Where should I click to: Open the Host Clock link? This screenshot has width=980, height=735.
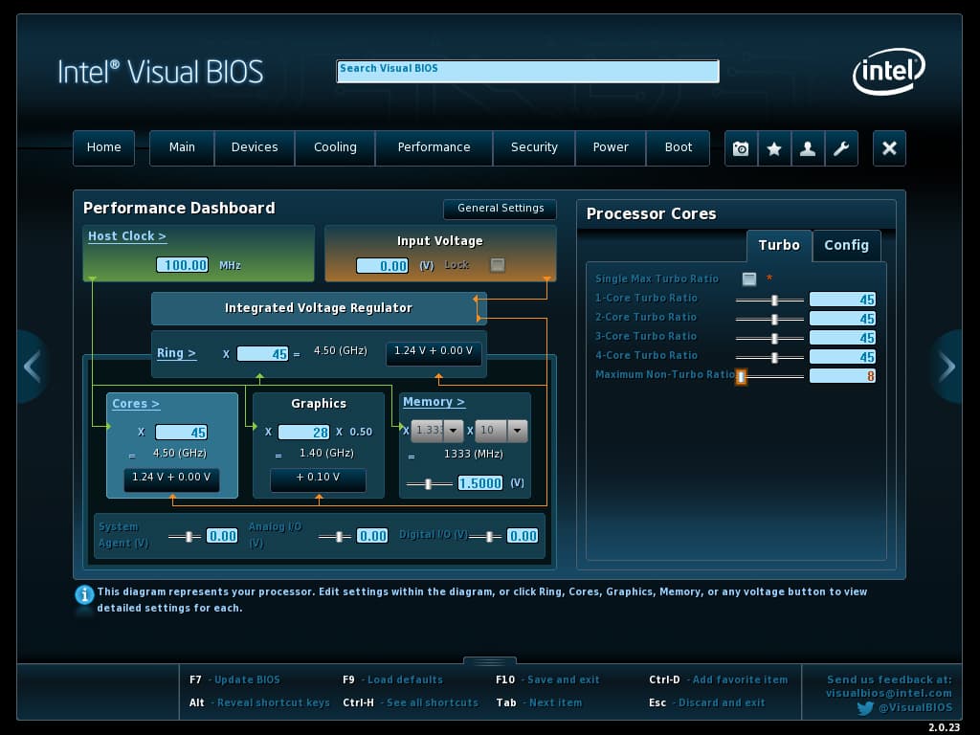click(x=127, y=236)
